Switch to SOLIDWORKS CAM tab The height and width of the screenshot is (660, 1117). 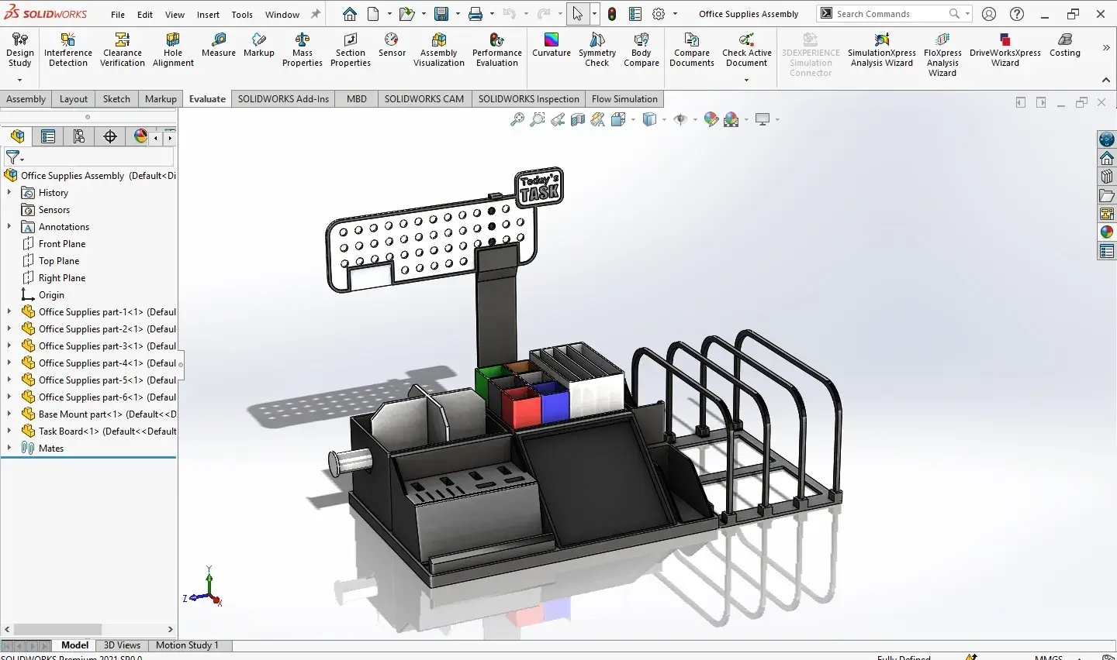[424, 99]
